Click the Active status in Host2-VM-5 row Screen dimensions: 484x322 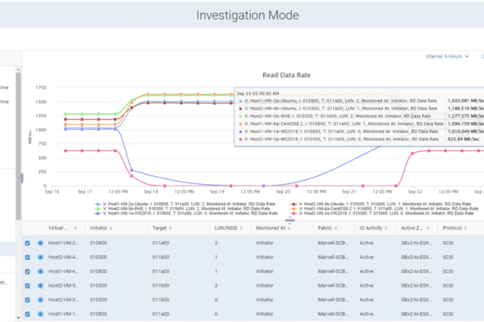pyautogui.click(x=367, y=286)
